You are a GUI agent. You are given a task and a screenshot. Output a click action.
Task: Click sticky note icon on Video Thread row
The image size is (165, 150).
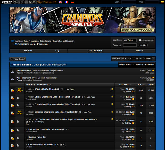(x=112, y=104)
